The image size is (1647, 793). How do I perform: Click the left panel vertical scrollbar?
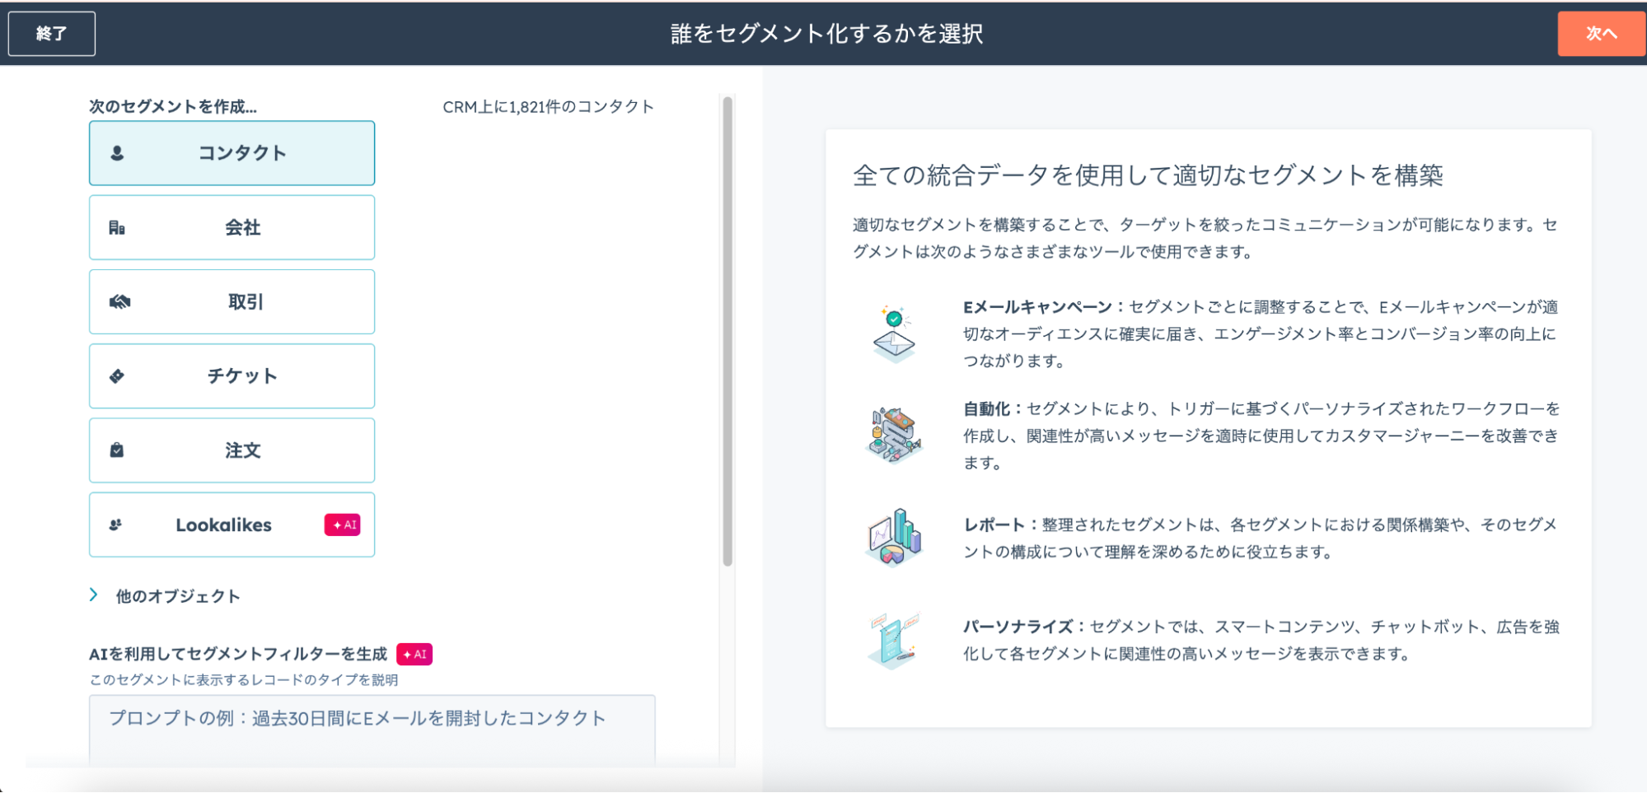[x=728, y=329]
